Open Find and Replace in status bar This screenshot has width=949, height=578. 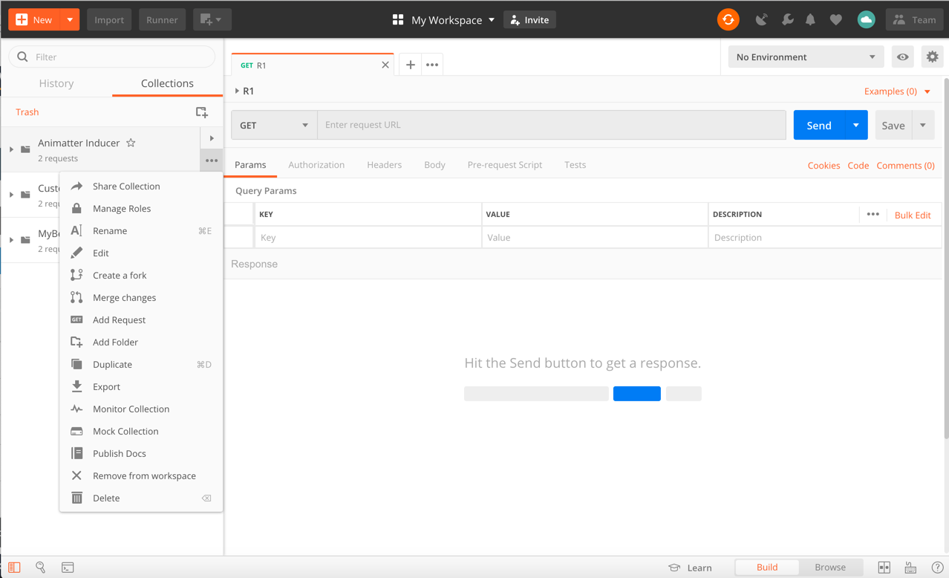pos(41,568)
